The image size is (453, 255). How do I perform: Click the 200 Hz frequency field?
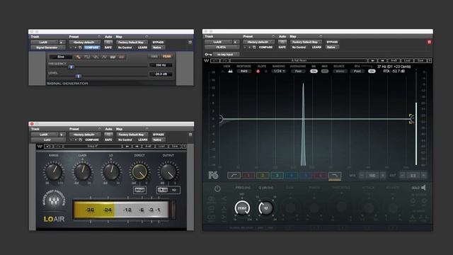pyautogui.click(x=161, y=65)
